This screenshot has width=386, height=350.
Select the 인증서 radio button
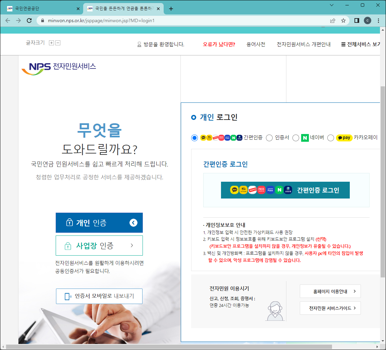[269, 138]
